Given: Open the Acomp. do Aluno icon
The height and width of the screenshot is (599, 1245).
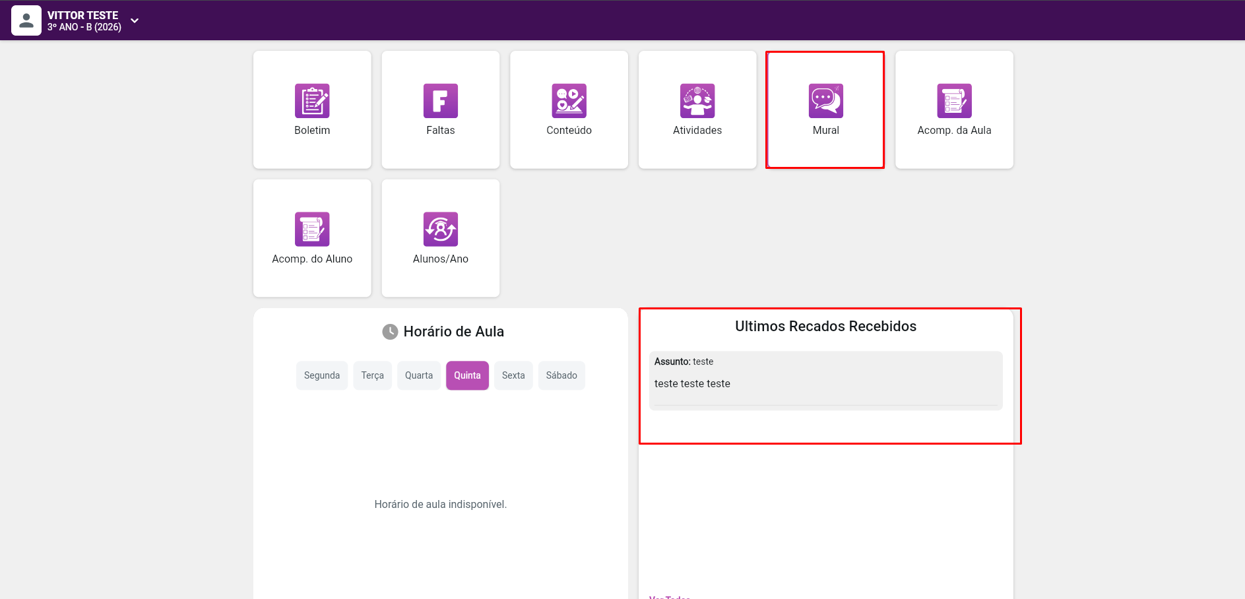Looking at the screenshot, I should [312, 230].
